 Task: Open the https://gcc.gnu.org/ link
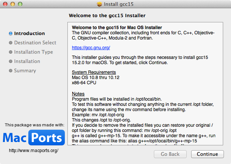coord(91,48)
